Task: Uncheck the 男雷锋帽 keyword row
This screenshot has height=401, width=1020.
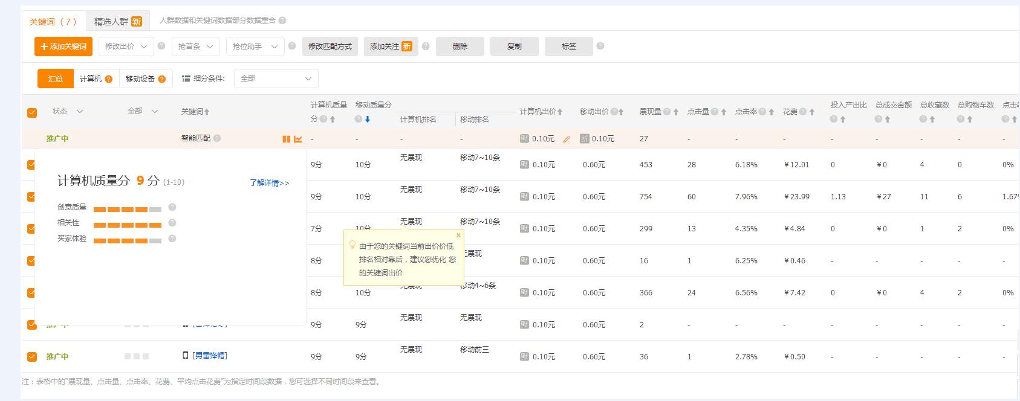Action: pyautogui.click(x=32, y=357)
